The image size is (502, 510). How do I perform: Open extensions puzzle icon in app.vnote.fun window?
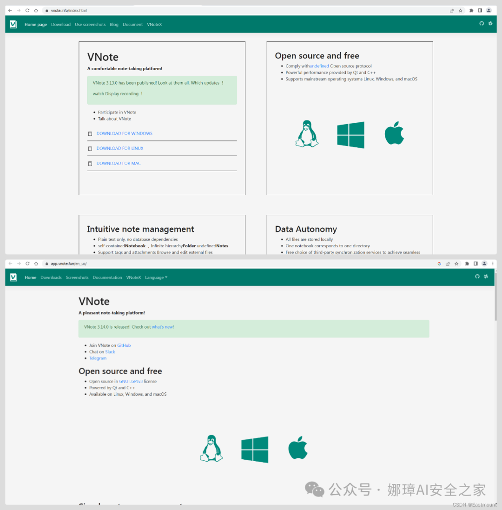[x=467, y=264]
